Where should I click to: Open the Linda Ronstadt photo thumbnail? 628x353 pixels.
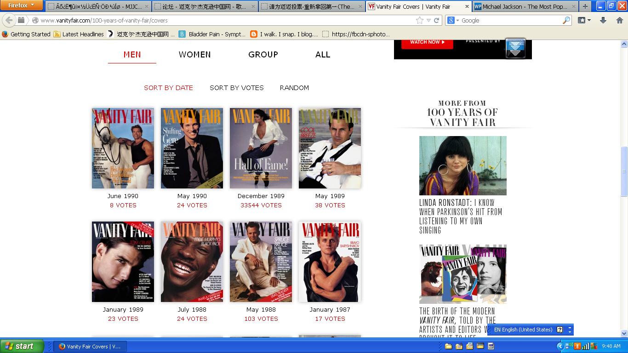coord(463,165)
